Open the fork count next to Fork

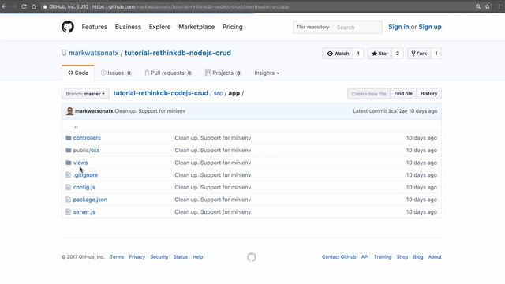[x=436, y=54]
